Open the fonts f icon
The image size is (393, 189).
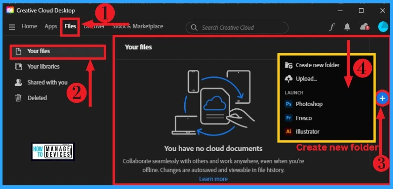pos(331,27)
